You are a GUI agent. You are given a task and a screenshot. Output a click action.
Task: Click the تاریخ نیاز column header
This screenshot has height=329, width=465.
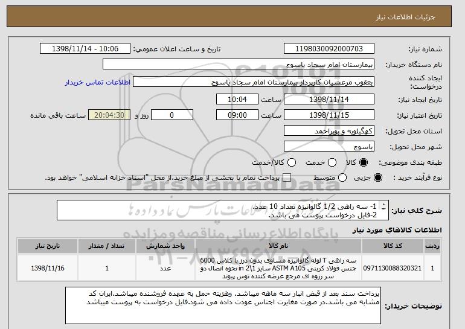pyautogui.click(x=48, y=246)
